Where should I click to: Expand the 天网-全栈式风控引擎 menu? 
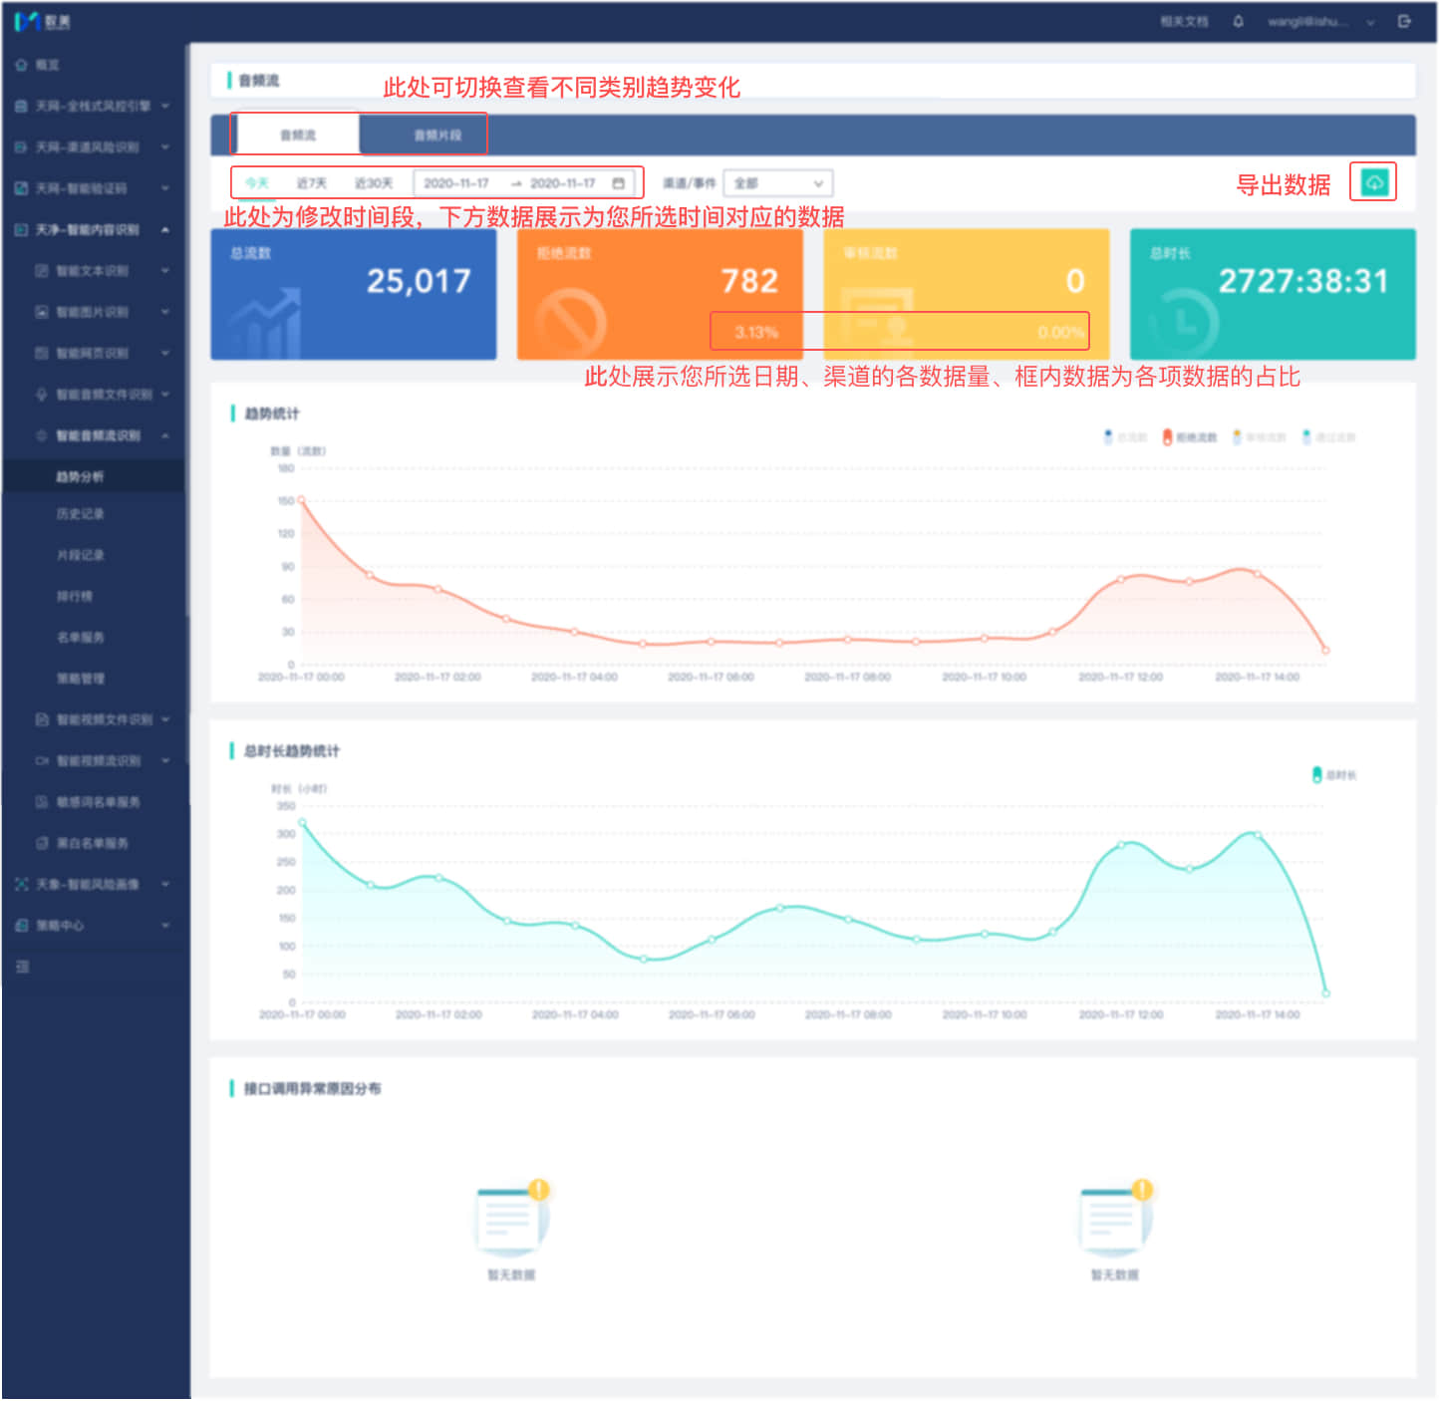coord(165,106)
